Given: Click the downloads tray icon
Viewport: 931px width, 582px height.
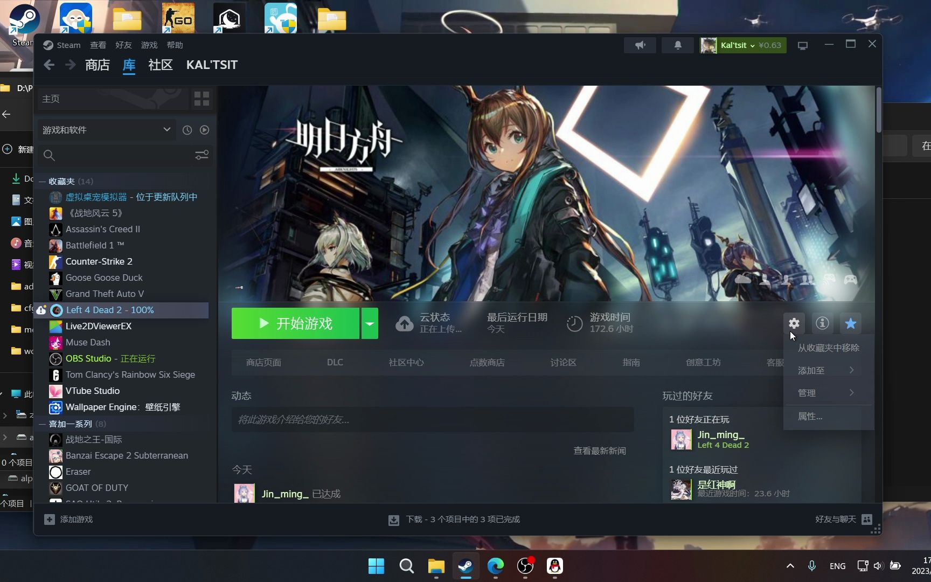Looking at the screenshot, I should point(394,520).
